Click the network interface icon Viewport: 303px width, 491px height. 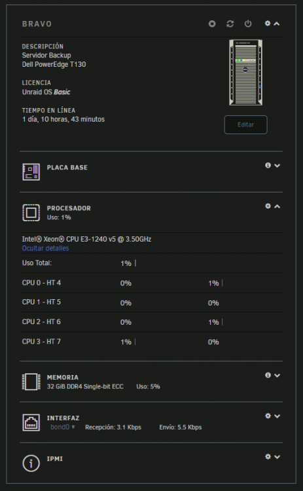pyautogui.click(x=31, y=422)
